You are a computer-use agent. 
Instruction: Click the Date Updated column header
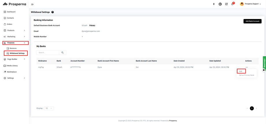coord(215,61)
